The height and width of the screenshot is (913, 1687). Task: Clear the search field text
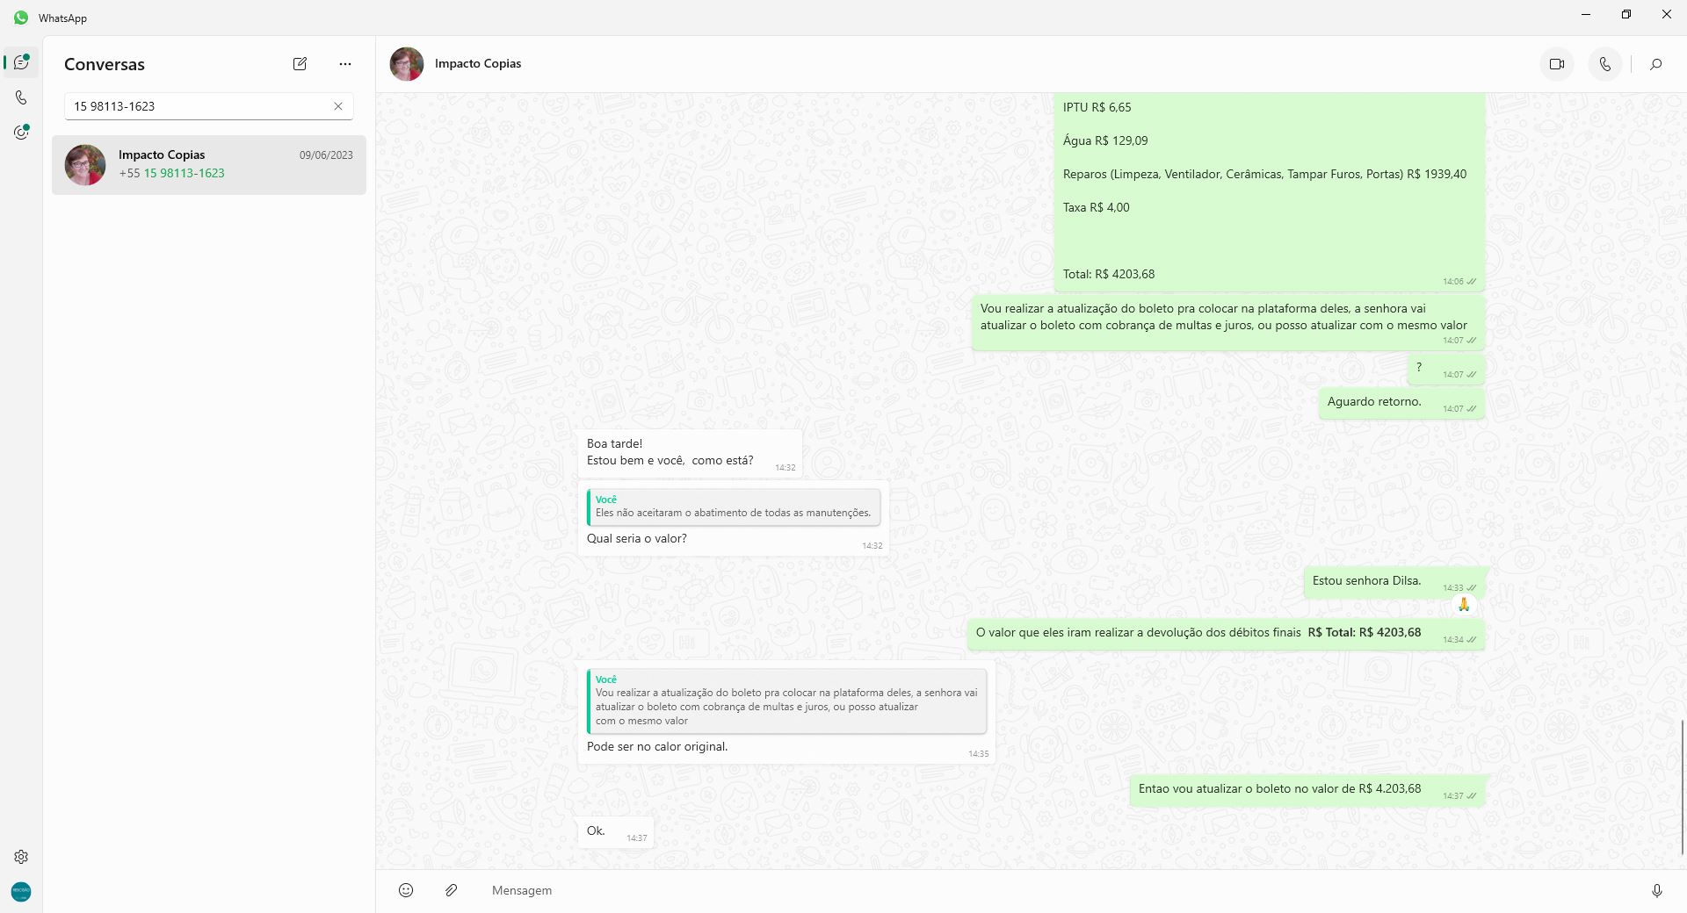pos(338,106)
